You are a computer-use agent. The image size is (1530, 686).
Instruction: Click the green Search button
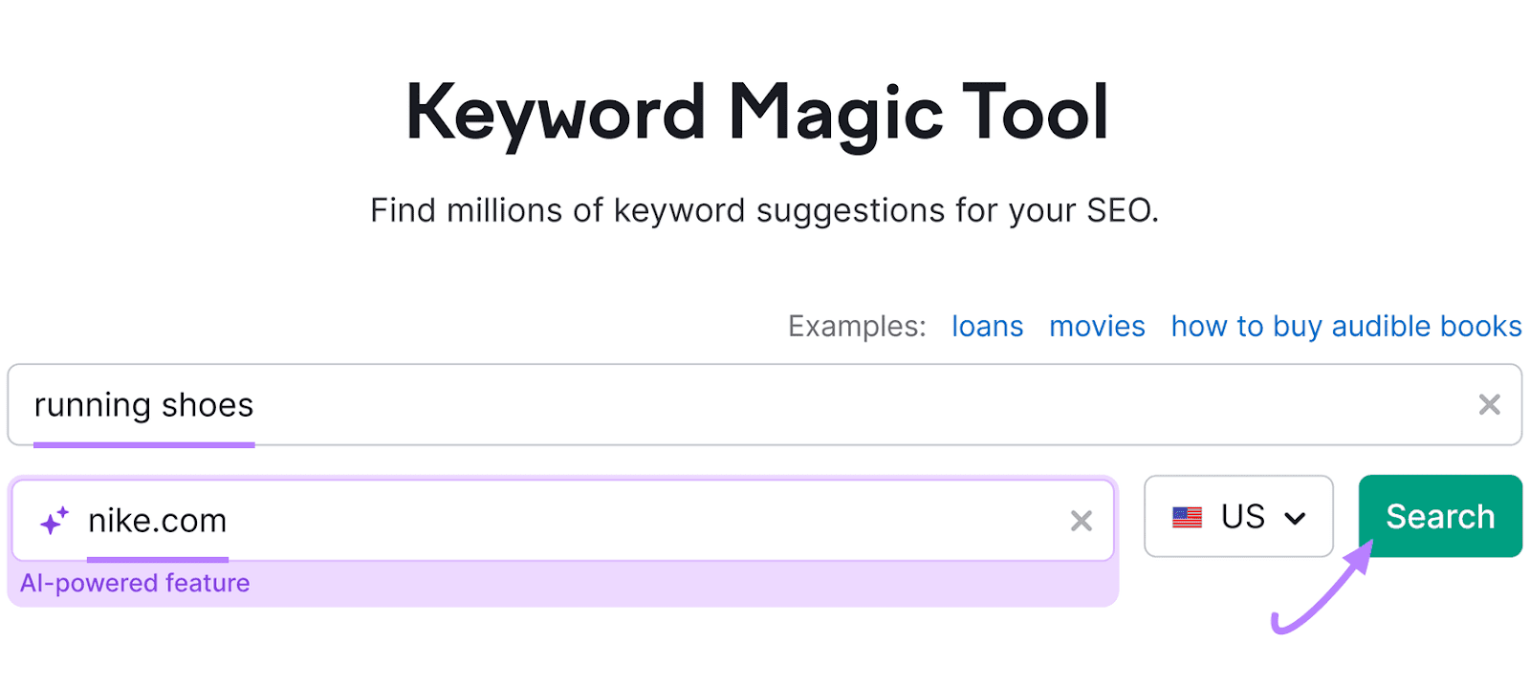pyautogui.click(x=1439, y=516)
